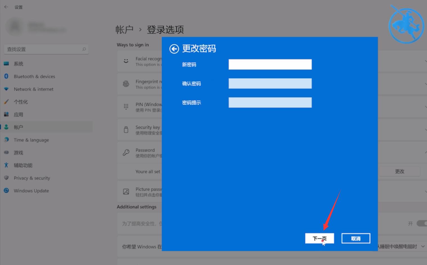Screen dimensions: 427x265
Task: Click the Fingerprint recognition icon
Action: 126,84
